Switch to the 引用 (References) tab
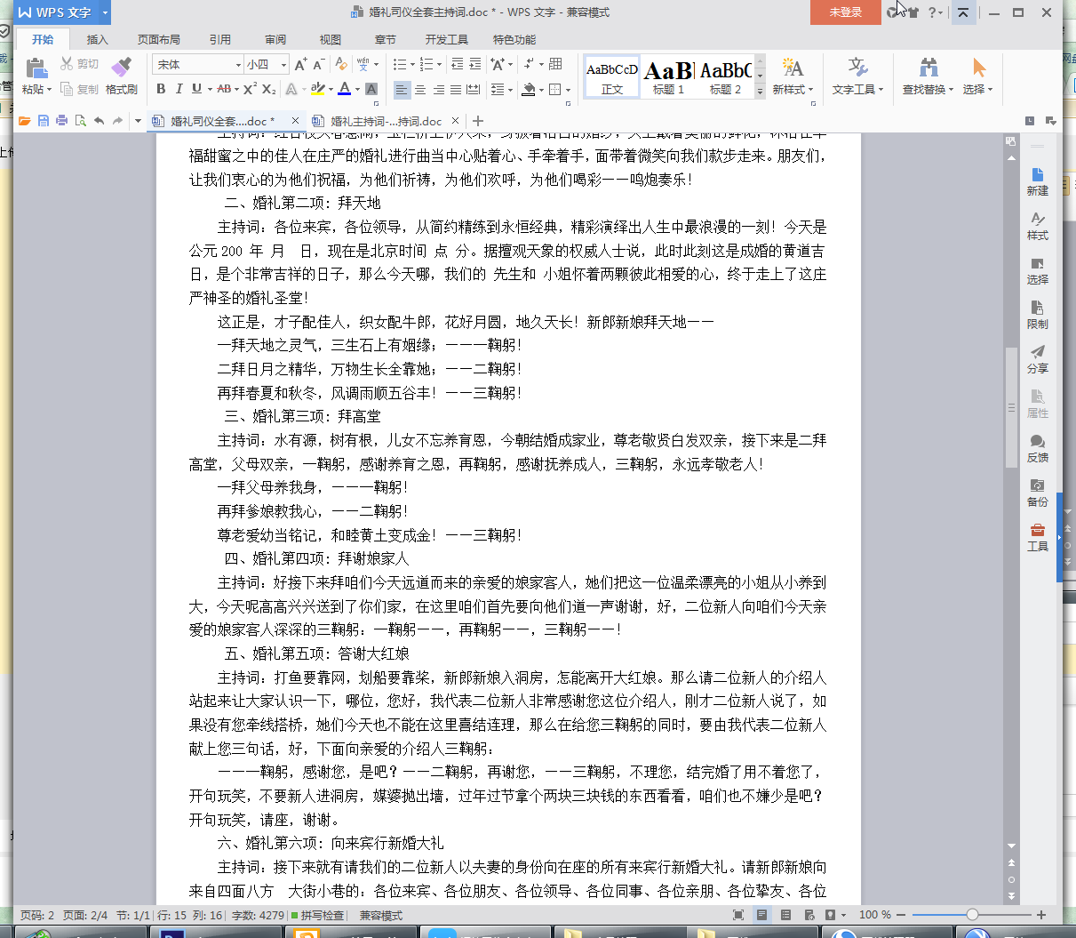This screenshot has width=1076, height=938. pos(220,39)
